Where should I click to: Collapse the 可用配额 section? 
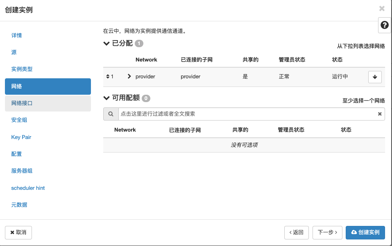pos(106,98)
